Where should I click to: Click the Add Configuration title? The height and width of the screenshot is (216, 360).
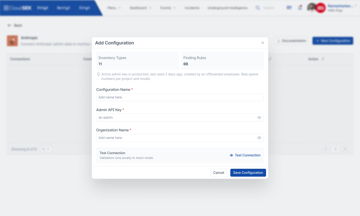pos(114,43)
